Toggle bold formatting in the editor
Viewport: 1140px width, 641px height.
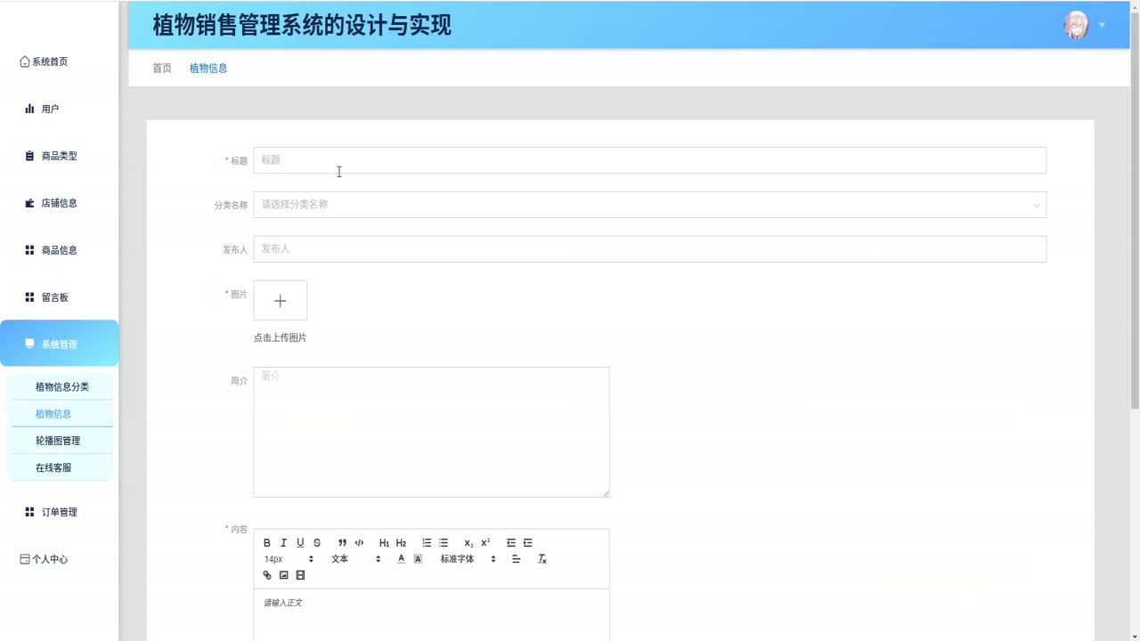tap(266, 543)
